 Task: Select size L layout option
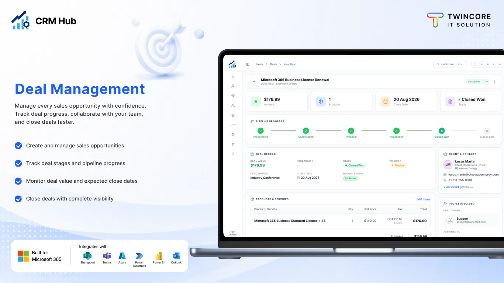tap(494, 64)
